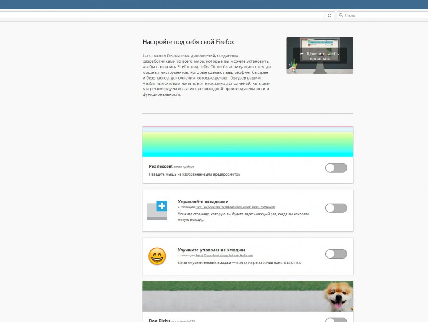Enable the Pearlescent theme toggle
The height and width of the screenshot is (322, 428).
[336, 168]
